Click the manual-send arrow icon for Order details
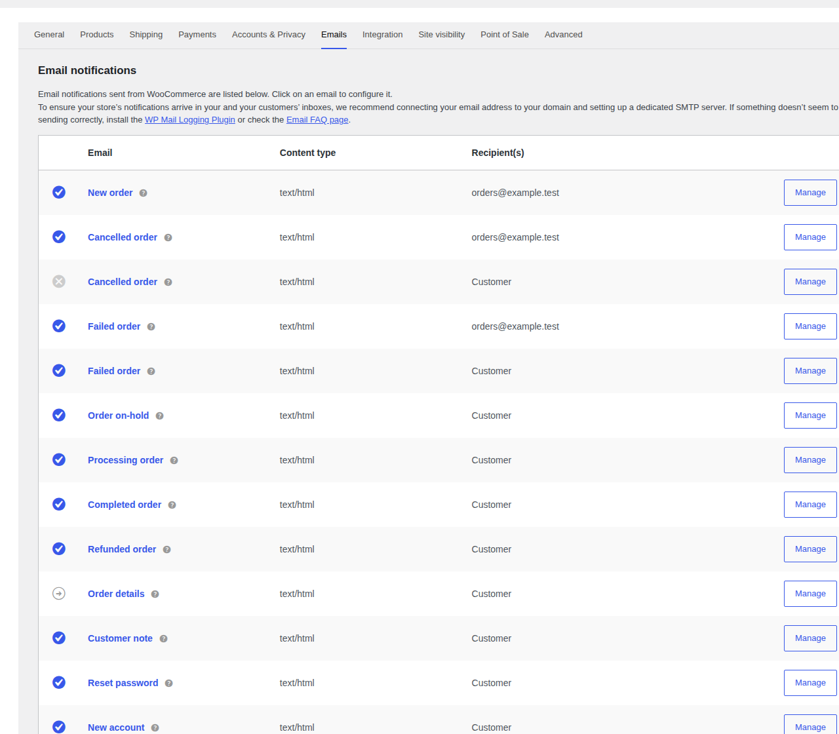Image resolution: width=839 pixels, height=734 pixels. tap(59, 593)
